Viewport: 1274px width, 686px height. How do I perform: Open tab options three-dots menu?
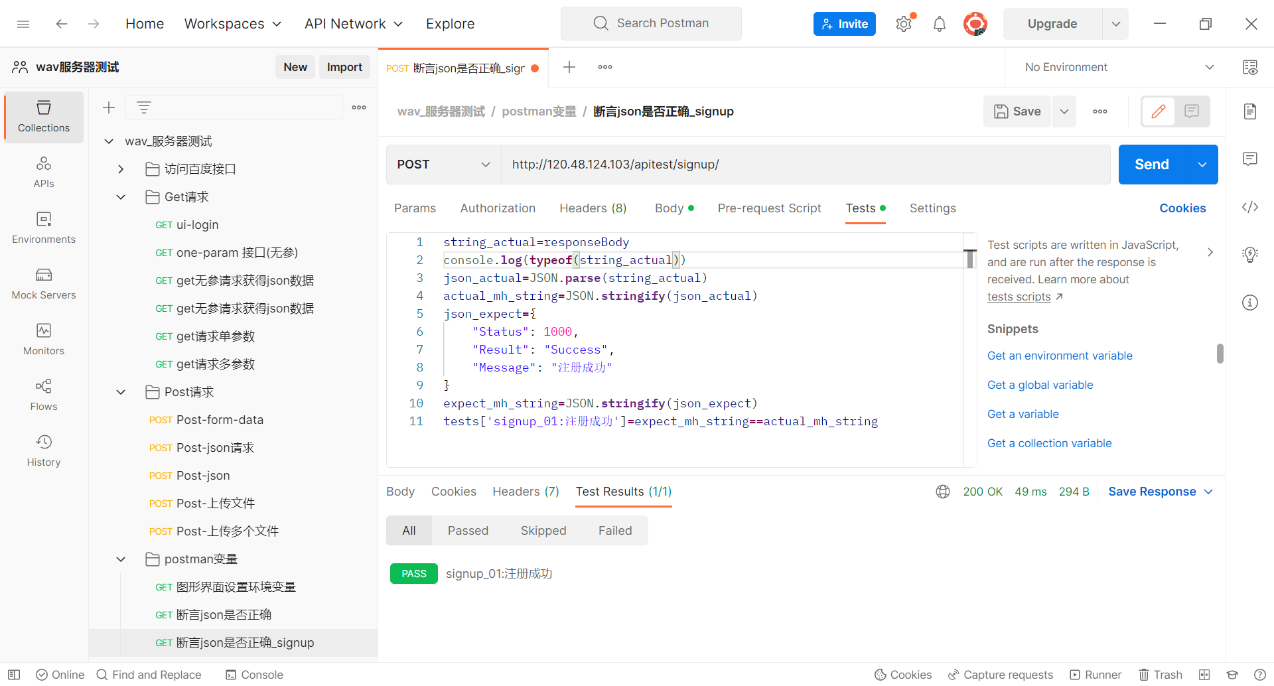point(605,67)
